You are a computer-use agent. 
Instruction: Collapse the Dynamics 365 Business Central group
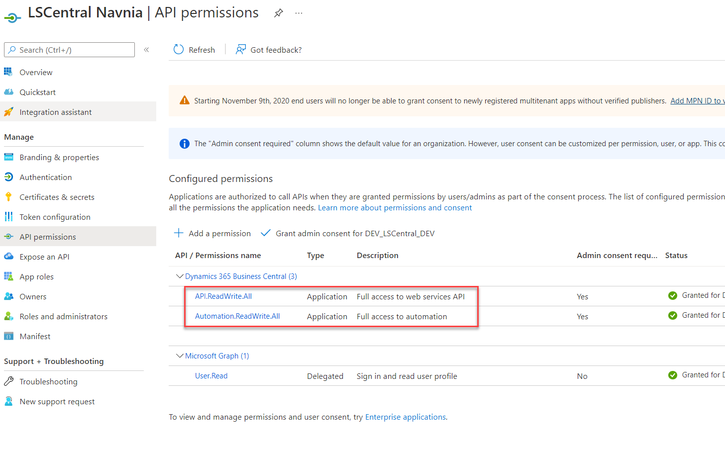pyautogui.click(x=180, y=276)
